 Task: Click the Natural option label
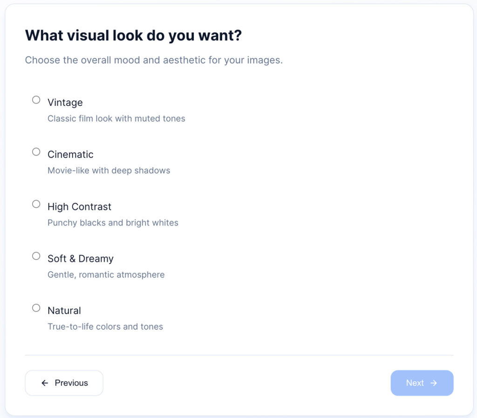click(64, 311)
